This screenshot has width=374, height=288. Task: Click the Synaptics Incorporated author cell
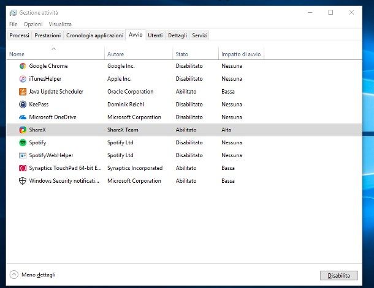pyautogui.click(x=135, y=168)
